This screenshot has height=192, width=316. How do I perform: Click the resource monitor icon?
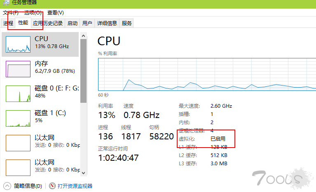pyautogui.click(x=52, y=186)
